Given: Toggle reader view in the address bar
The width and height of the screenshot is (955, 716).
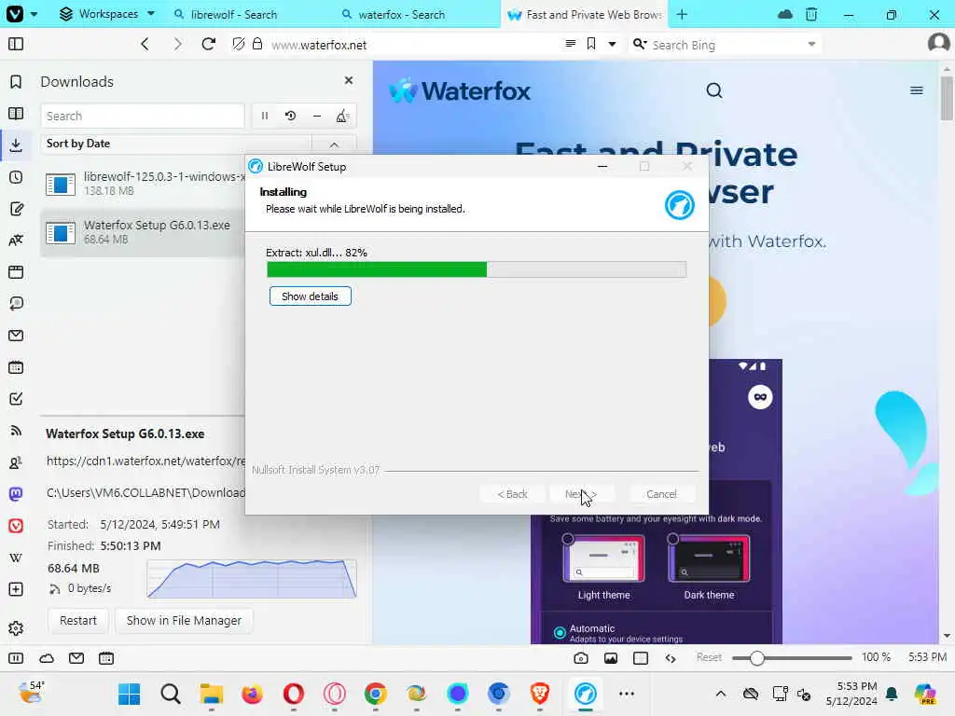Looking at the screenshot, I should (x=570, y=44).
